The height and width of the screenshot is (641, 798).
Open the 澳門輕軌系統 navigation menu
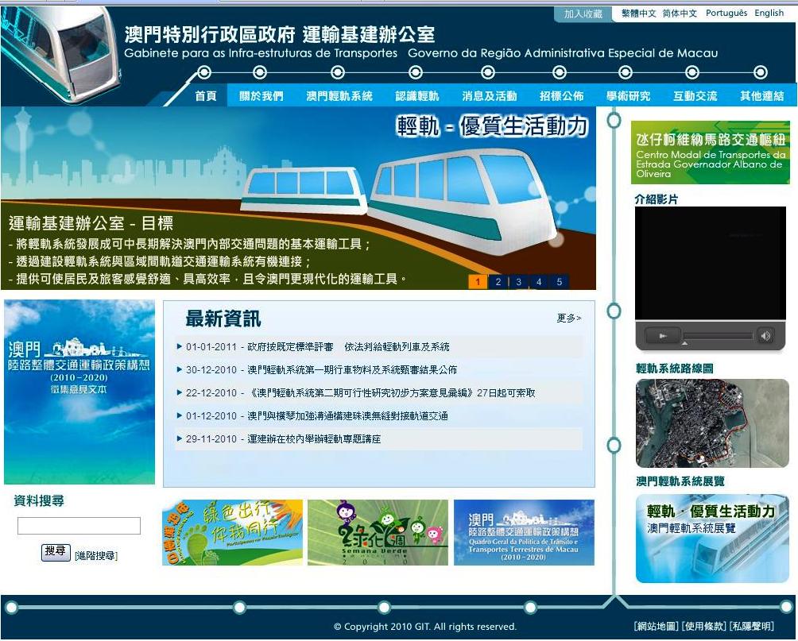[339, 96]
